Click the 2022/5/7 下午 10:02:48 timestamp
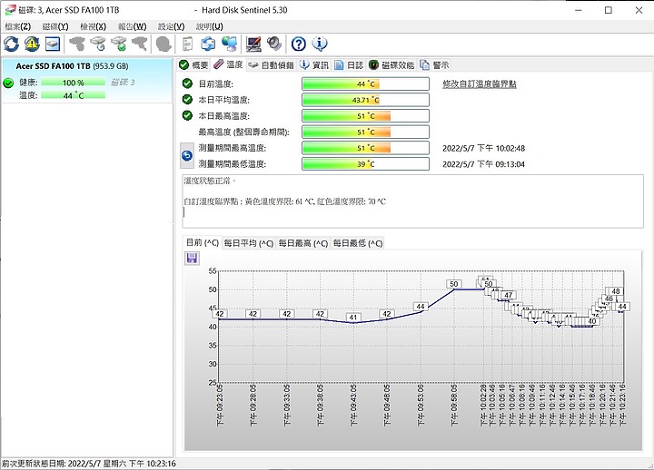Image resolution: width=654 pixels, height=470 pixels. (x=483, y=148)
